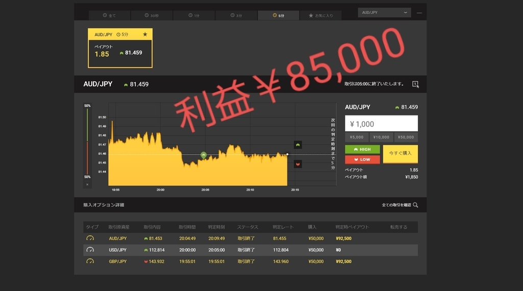Choose the red LOW button
This screenshot has height=291, width=523.
coord(362,159)
